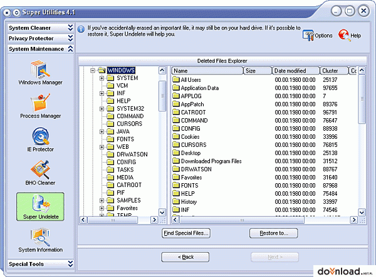Sort by Cluster column header

click(x=334, y=71)
